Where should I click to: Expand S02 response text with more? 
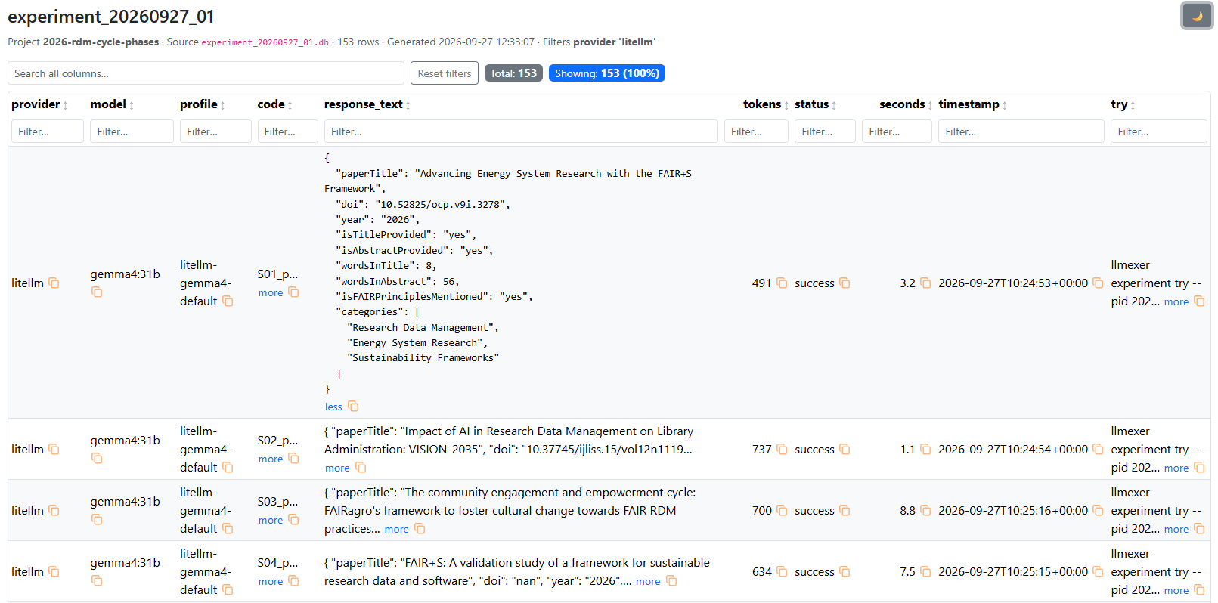click(x=337, y=468)
